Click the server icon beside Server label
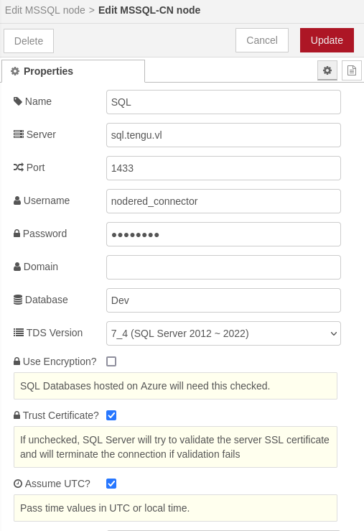 coord(19,134)
